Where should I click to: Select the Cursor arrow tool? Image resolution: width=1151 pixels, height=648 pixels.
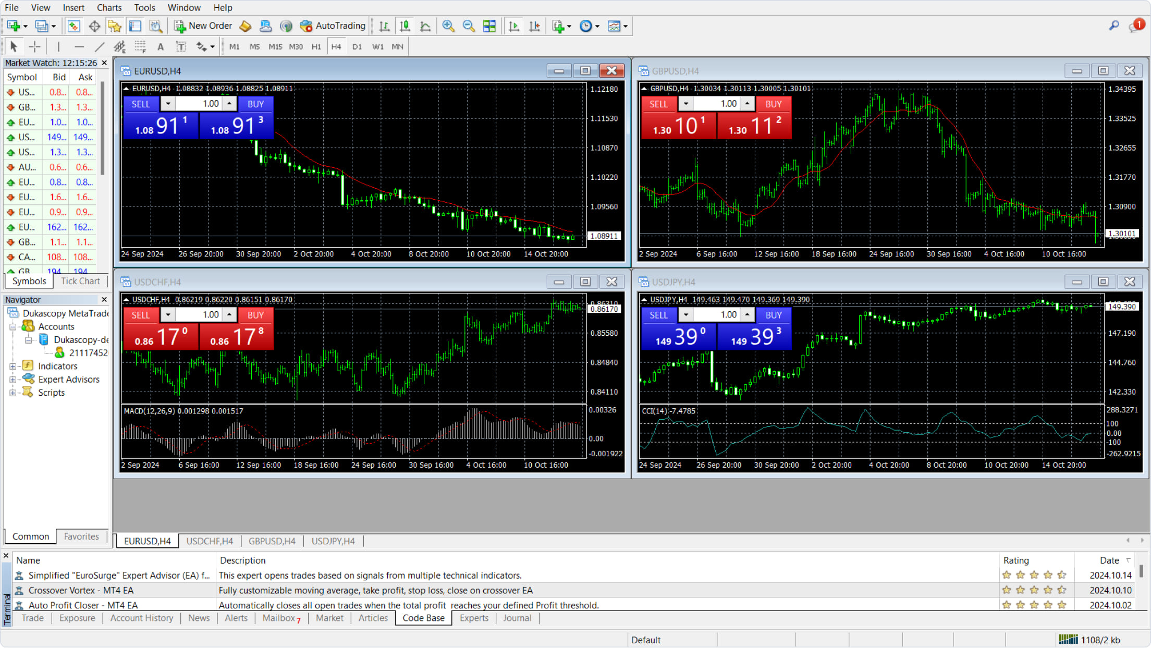(14, 46)
